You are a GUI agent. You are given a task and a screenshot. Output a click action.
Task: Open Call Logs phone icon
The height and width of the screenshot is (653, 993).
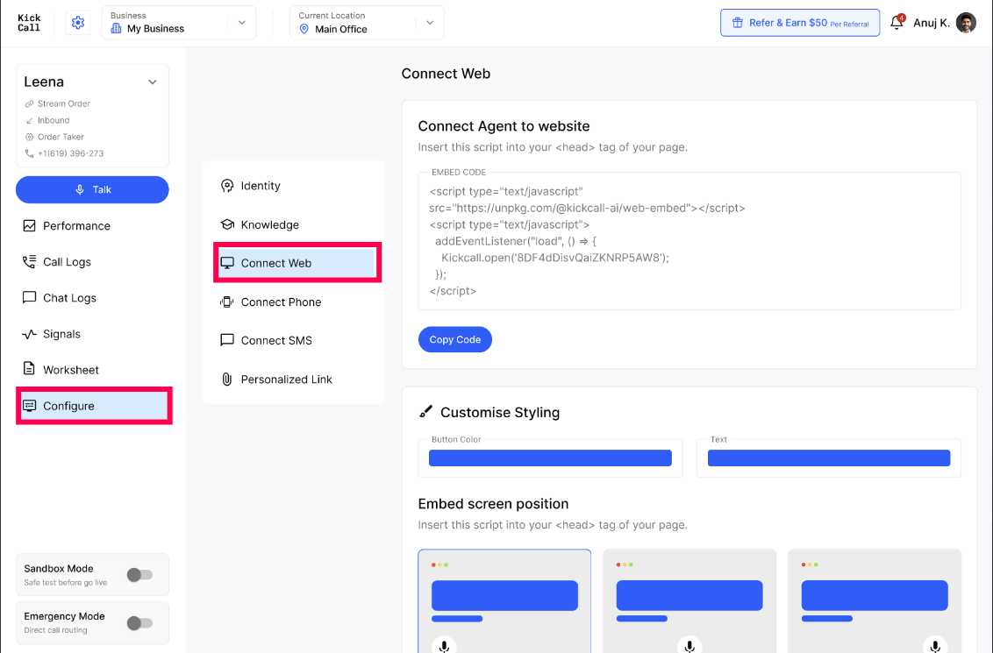coord(29,262)
